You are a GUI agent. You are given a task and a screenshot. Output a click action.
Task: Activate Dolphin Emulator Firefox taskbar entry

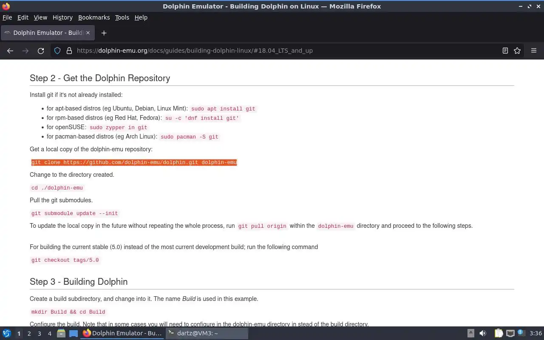(122, 334)
